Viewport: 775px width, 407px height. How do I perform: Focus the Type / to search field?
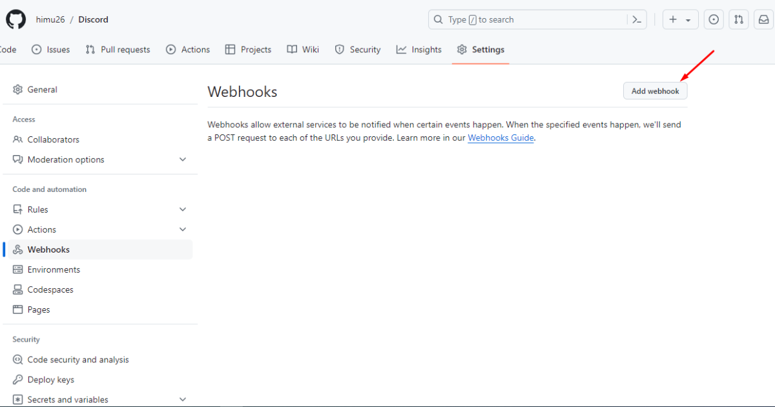pos(537,20)
